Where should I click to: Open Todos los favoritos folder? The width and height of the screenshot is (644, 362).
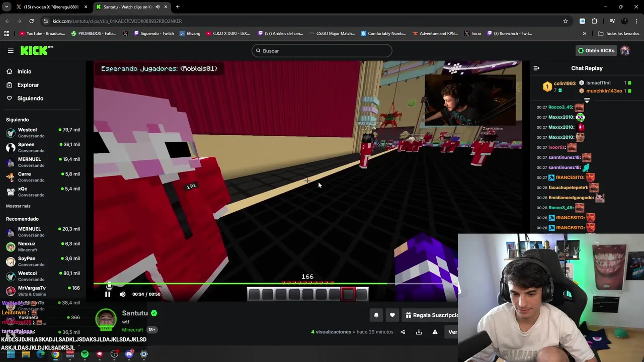(618, 34)
